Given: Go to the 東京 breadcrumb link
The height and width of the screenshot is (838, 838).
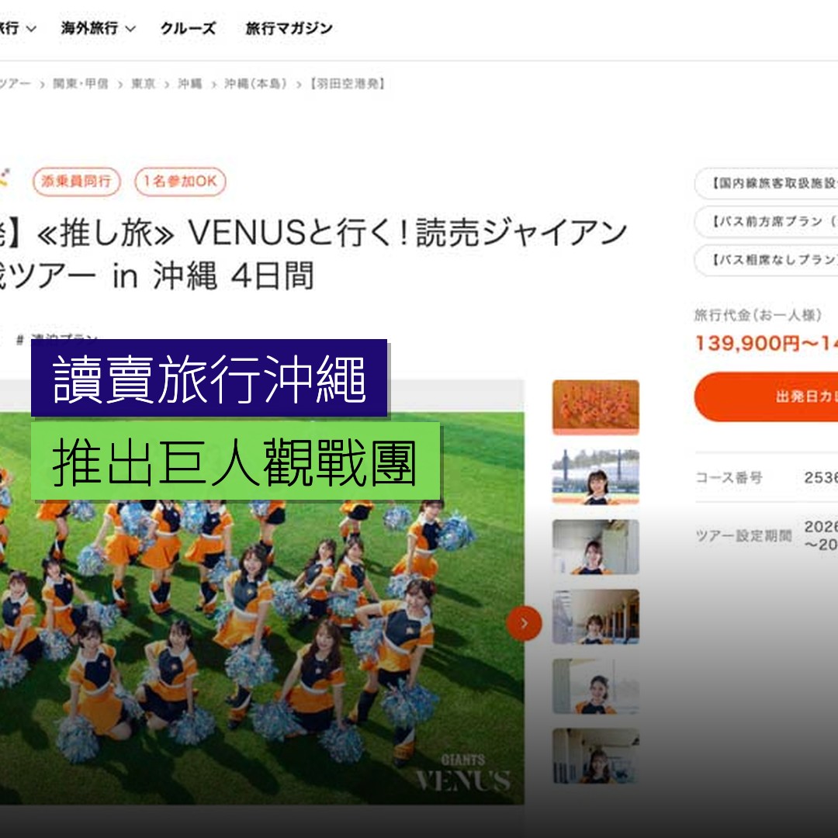Looking at the screenshot, I should tap(143, 84).
